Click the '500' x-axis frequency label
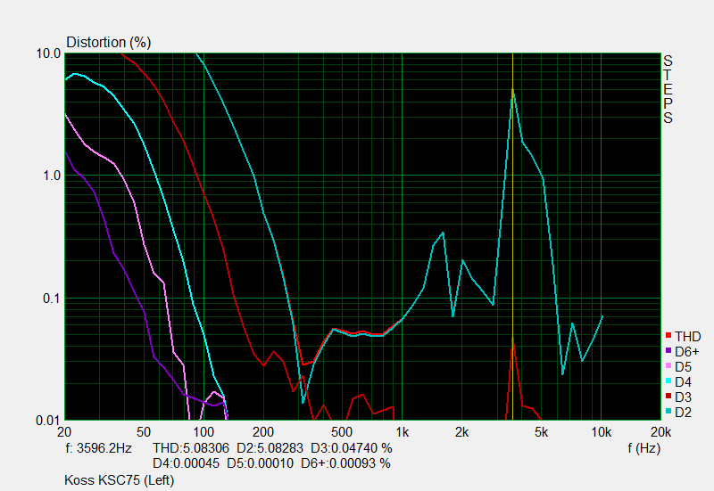The height and width of the screenshot is (491, 714). point(342,432)
